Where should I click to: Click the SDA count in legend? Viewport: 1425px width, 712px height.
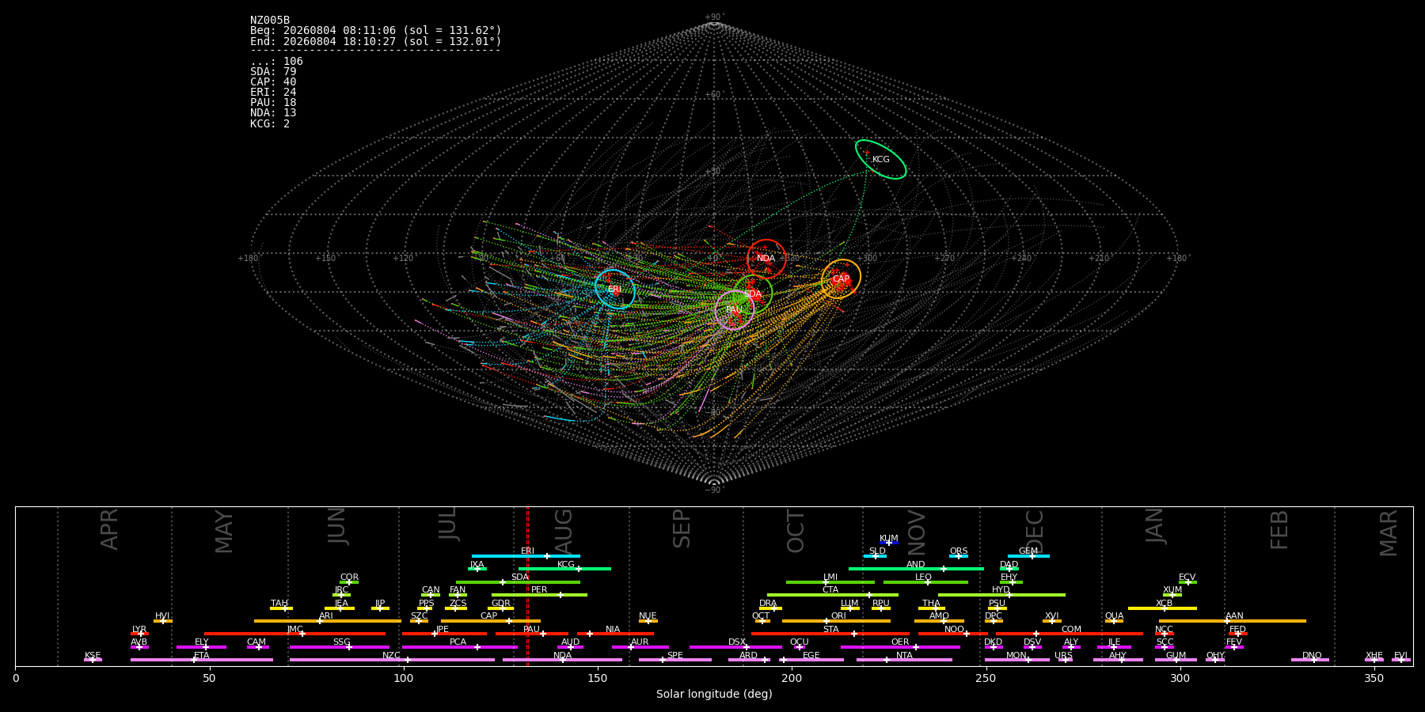(x=273, y=72)
